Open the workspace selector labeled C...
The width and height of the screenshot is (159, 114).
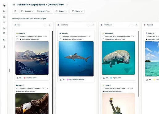click(4, 11)
